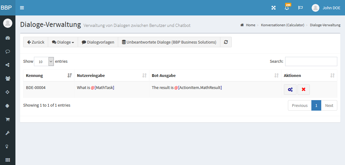Open Dialogvorlagen

(x=98, y=42)
